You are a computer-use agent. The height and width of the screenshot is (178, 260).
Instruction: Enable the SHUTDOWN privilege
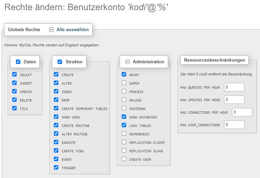[x=124, y=108]
